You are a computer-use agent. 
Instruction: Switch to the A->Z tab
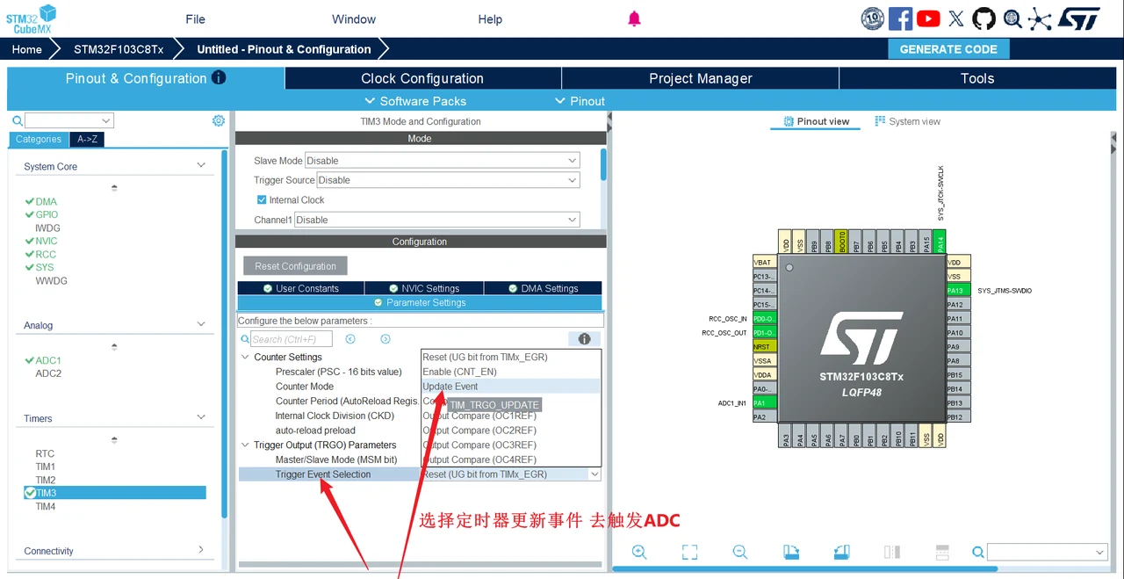[x=88, y=139]
